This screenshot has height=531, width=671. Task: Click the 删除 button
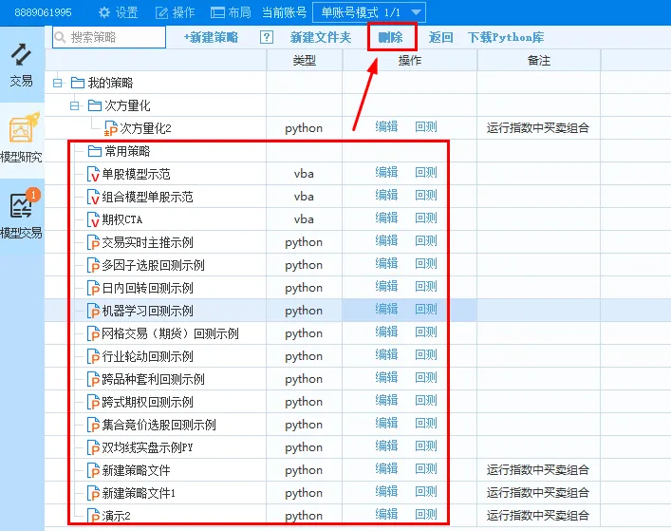390,38
